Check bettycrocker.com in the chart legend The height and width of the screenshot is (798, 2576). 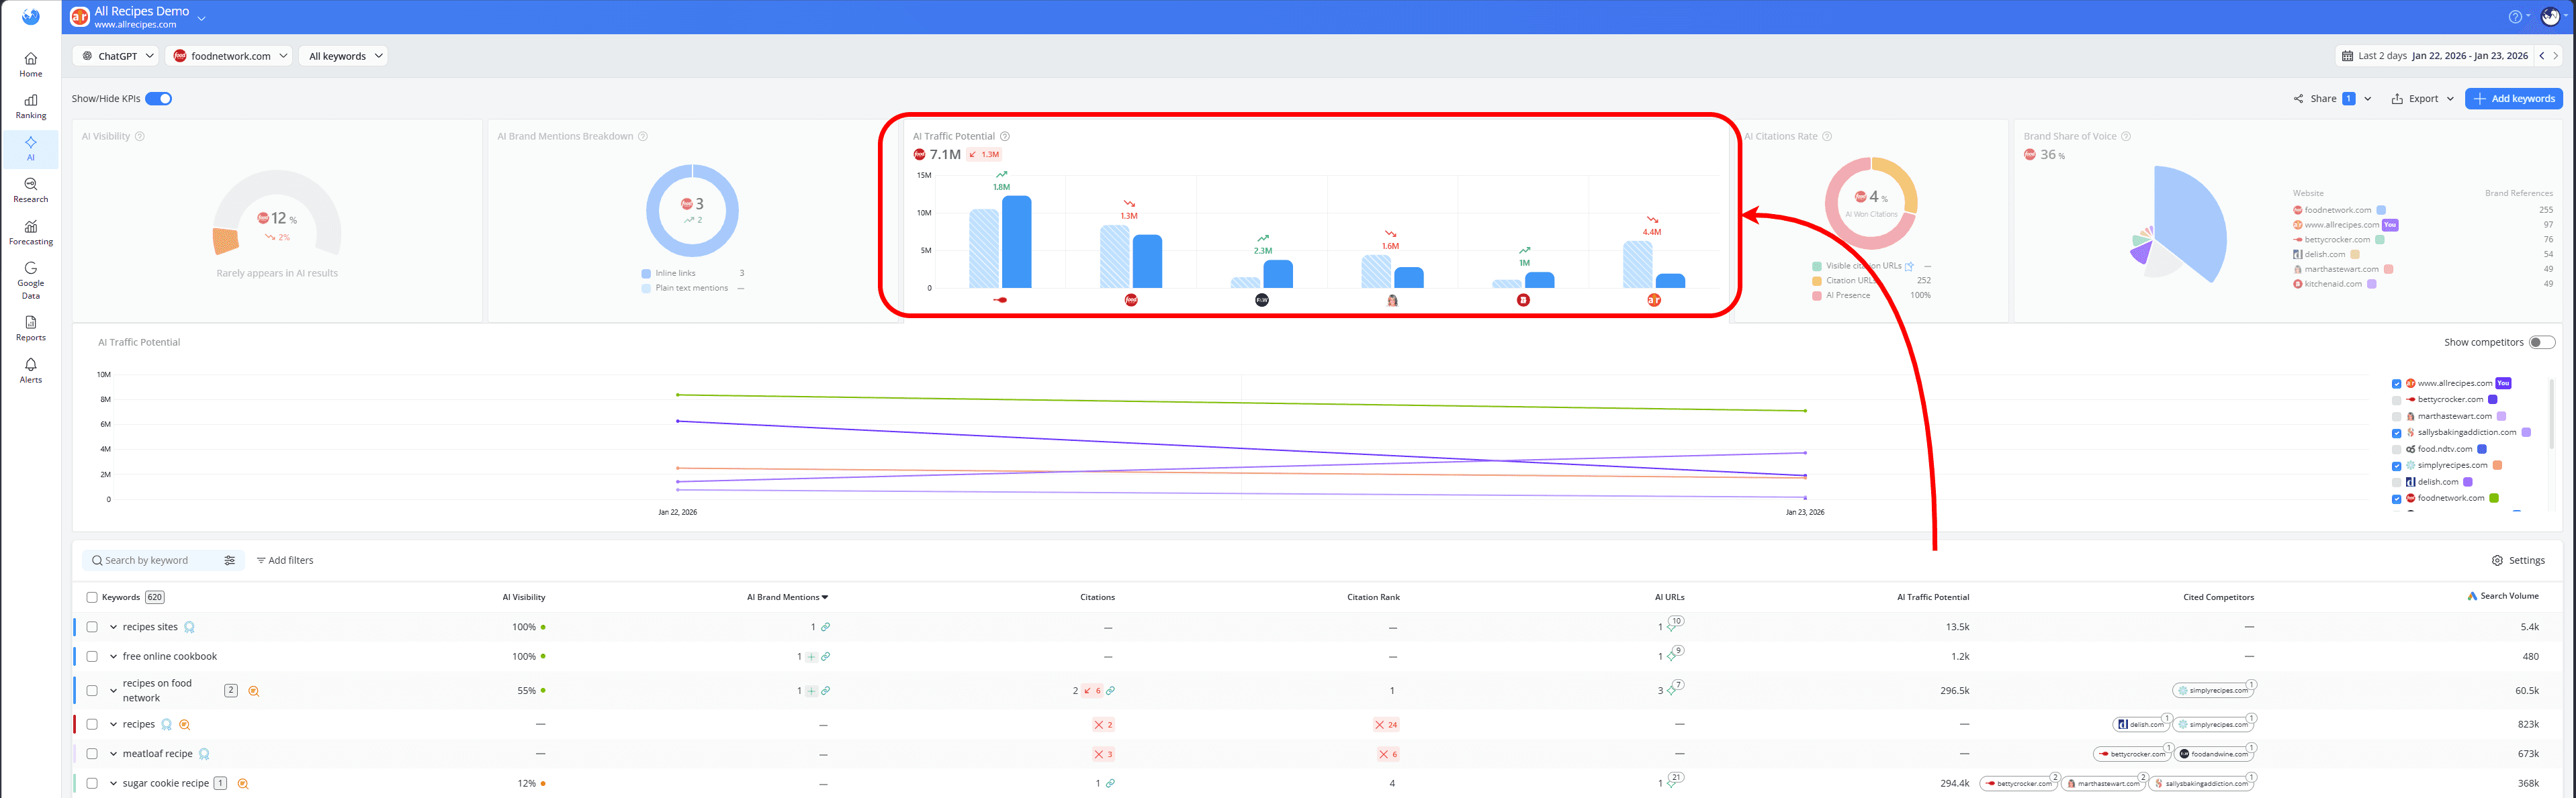click(x=2396, y=399)
